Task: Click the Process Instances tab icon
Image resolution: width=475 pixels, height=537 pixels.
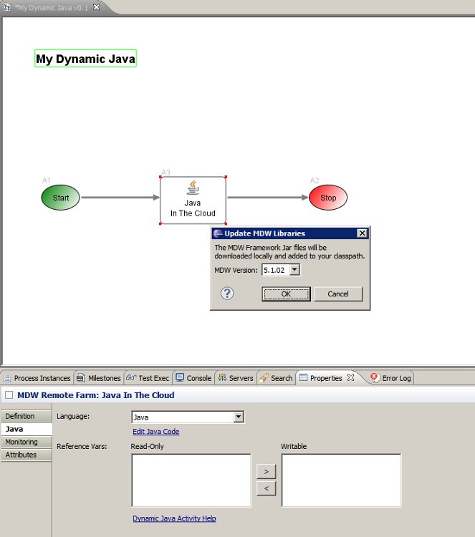Action: pos(7,378)
